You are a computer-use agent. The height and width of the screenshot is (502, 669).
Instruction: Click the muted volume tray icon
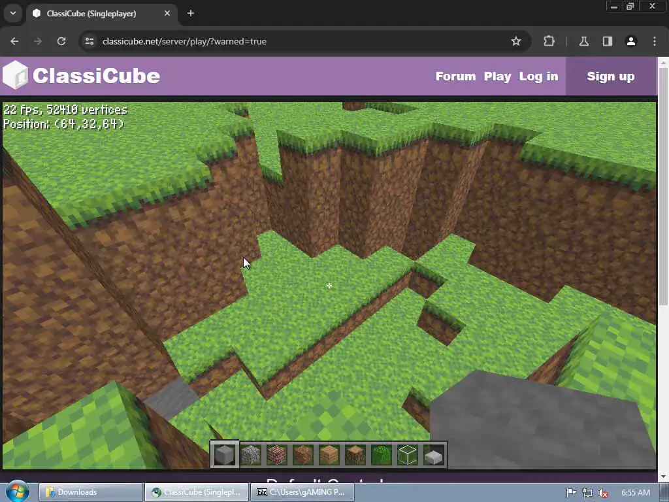point(603,493)
